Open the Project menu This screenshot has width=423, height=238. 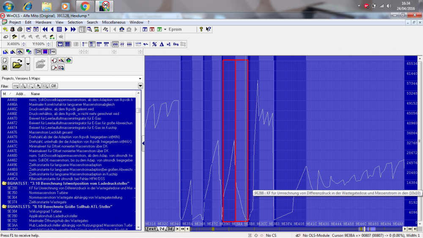click(15, 22)
